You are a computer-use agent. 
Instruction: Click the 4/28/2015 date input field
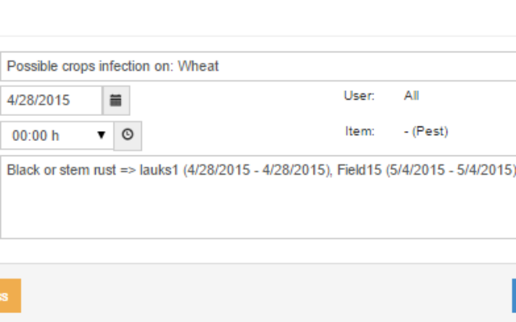(51, 101)
